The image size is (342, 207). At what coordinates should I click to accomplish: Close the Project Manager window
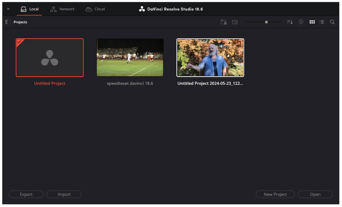coord(8,9)
